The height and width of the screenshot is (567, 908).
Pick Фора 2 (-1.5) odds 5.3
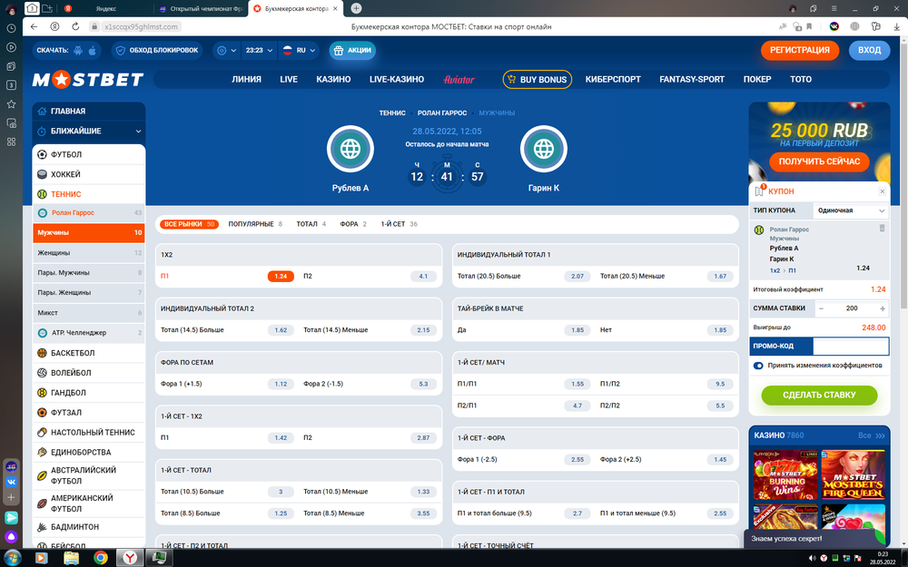(x=423, y=384)
